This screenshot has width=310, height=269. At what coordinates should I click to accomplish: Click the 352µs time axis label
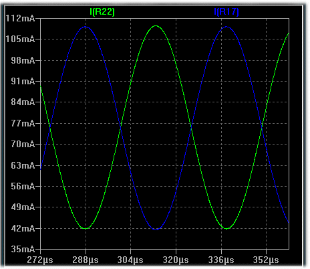coord(266,260)
